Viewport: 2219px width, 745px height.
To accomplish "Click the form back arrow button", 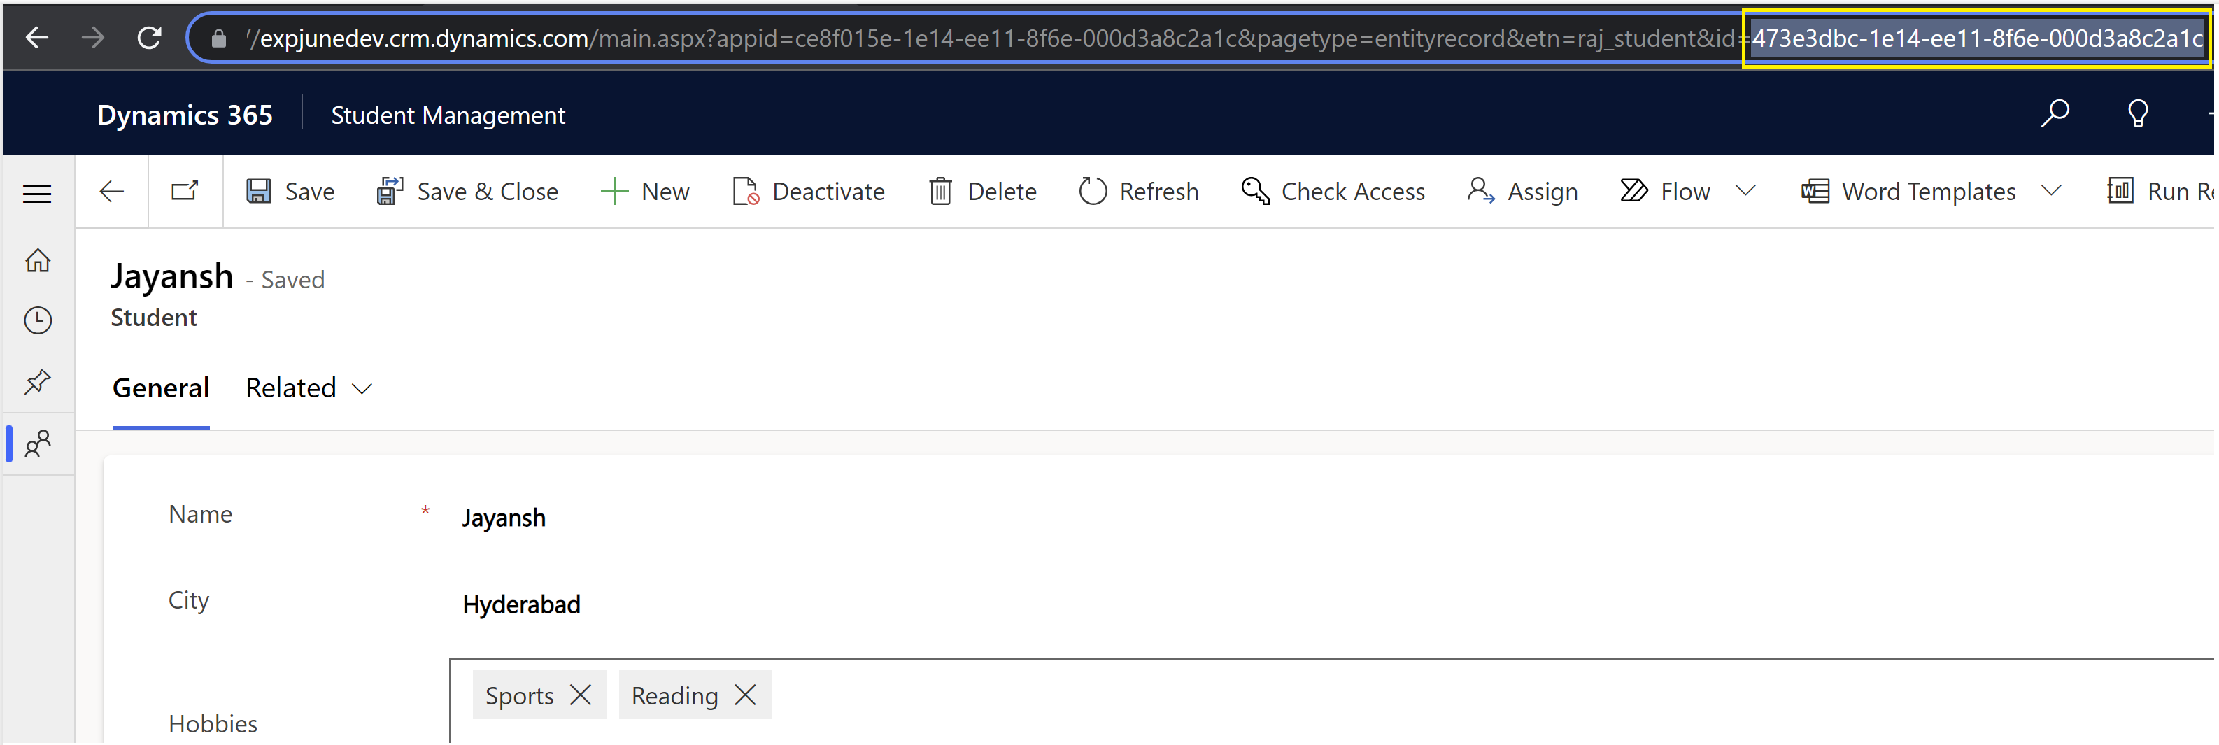I will pos(112,191).
